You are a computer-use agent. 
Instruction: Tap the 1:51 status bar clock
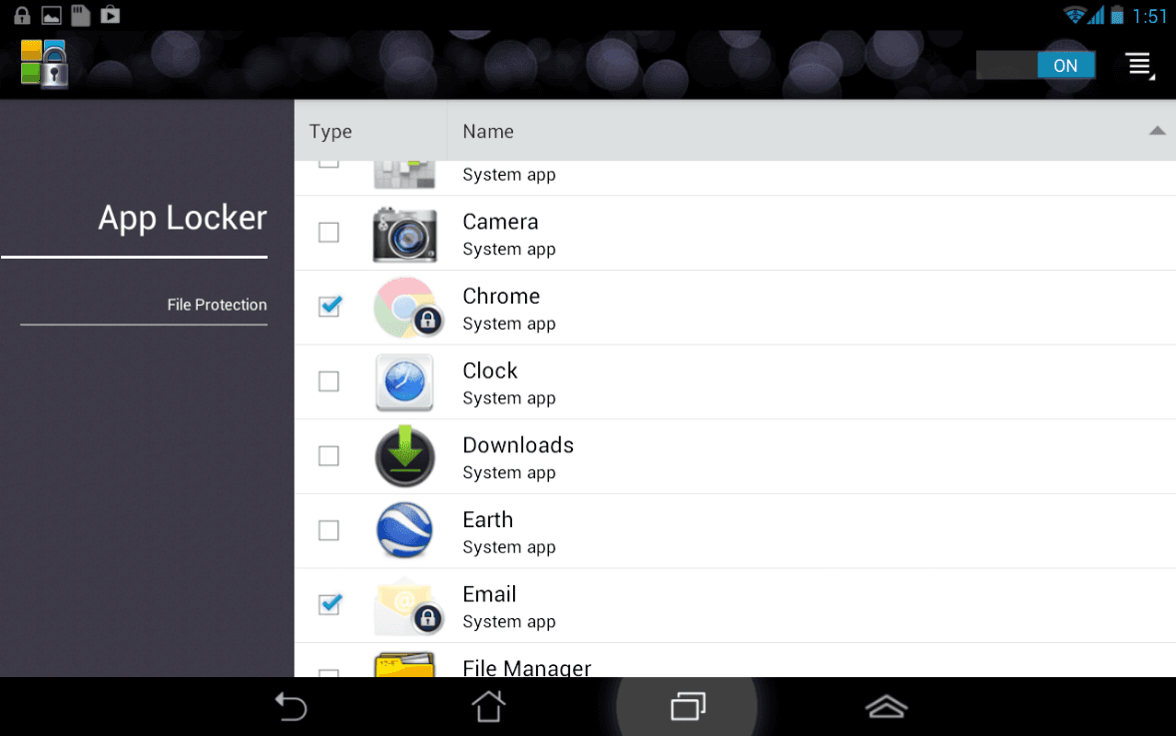(1150, 16)
